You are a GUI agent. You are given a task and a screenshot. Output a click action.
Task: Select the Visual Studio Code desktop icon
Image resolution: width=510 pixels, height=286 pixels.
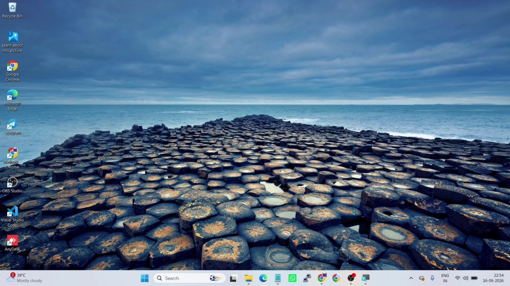coord(12,216)
